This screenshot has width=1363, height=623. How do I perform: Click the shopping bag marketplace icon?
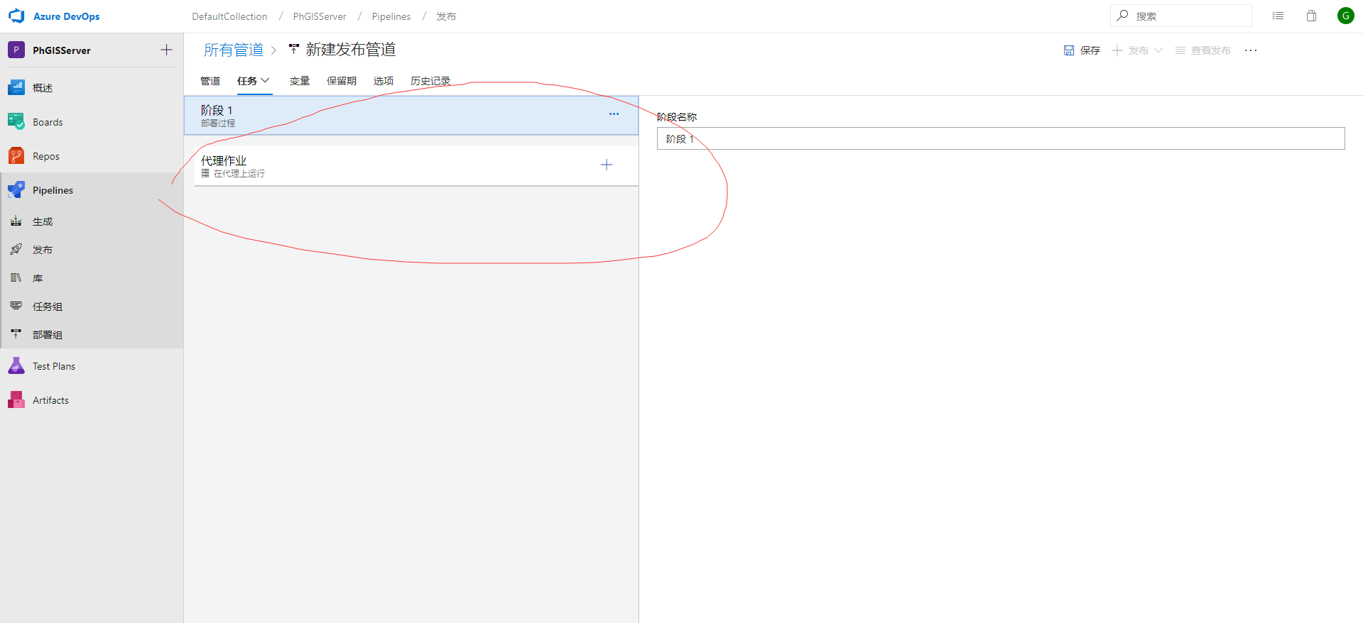(x=1311, y=16)
